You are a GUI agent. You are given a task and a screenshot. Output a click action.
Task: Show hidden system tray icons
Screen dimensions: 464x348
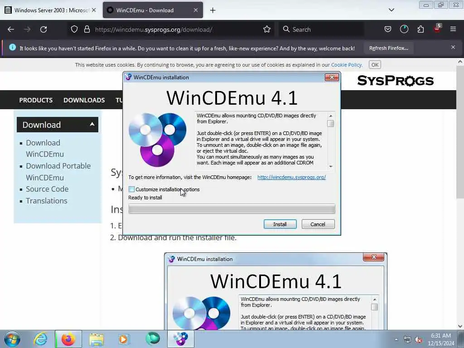(396, 339)
